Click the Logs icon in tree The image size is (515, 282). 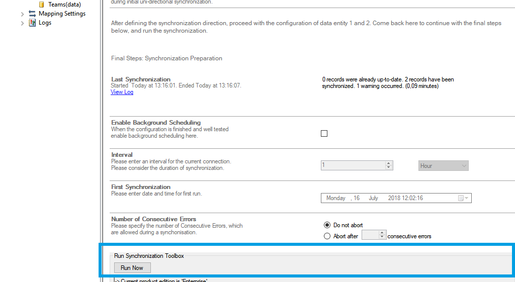(x=32, y=23)
